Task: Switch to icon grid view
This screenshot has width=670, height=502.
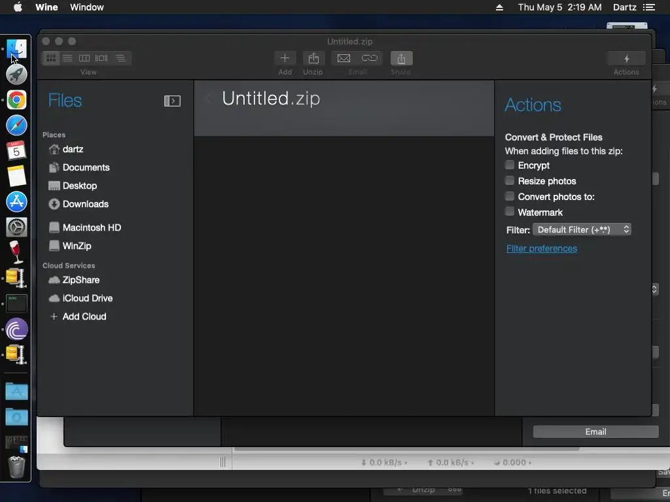Action: pyautogui.click(x=51, y=58)
